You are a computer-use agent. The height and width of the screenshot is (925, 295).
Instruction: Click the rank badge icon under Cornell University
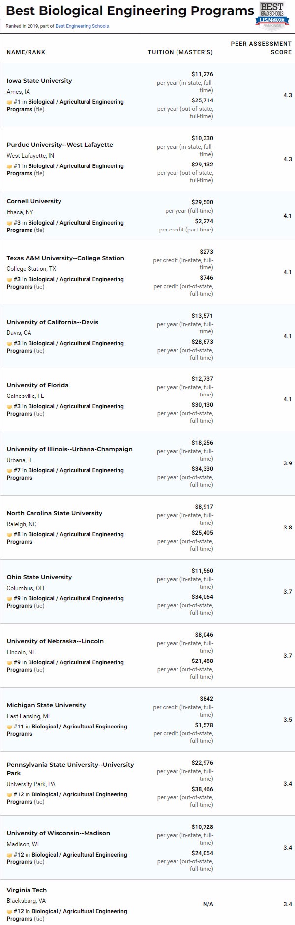click(9, 223)
